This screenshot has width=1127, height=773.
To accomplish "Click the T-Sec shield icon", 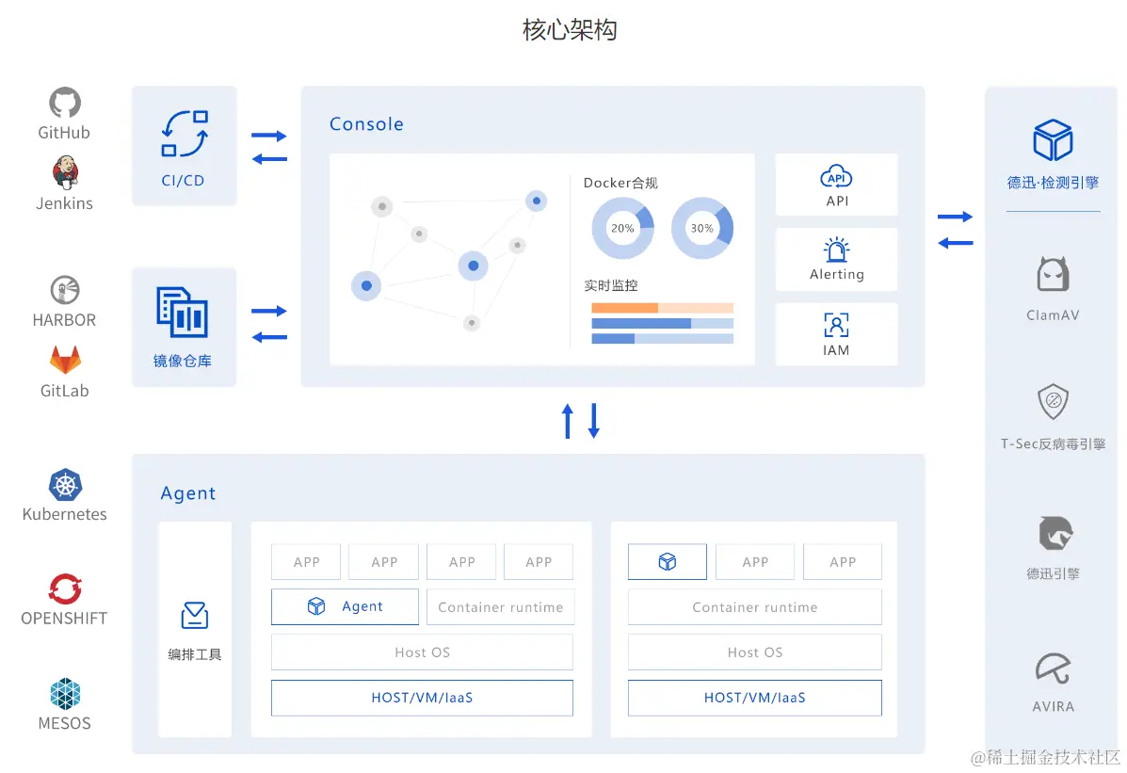I will pos(1053,401).
